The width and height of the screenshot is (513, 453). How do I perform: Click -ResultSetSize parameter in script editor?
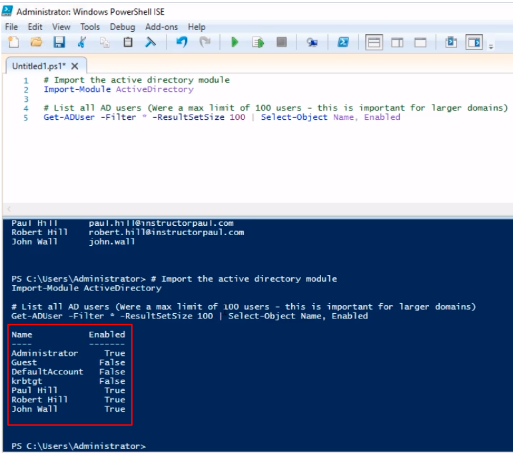point(188,117)
